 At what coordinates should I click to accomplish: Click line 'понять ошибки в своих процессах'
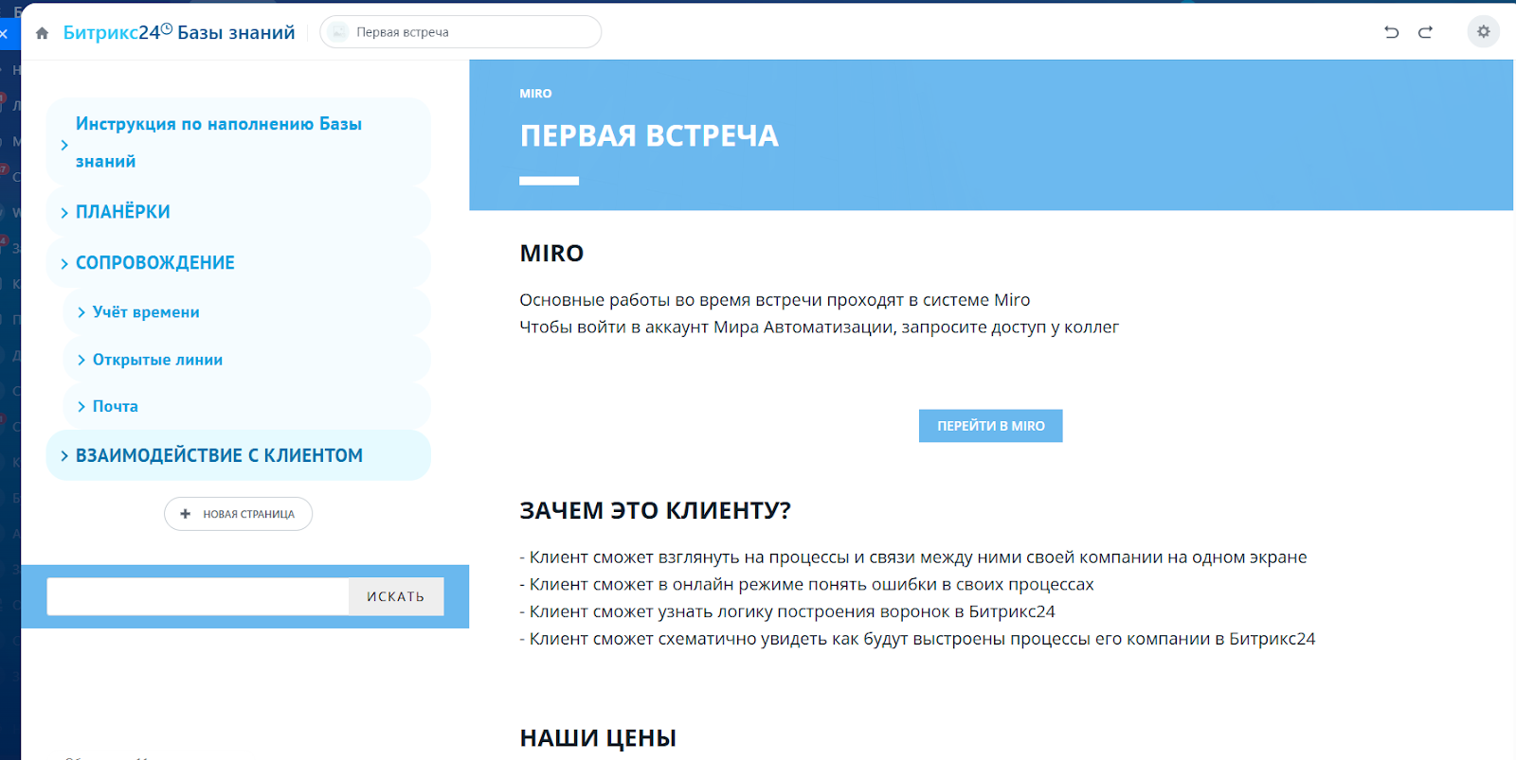[806, 585]
